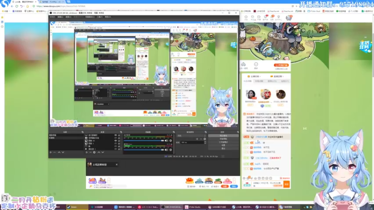This screenshot has width=374, height=210.
Task: Move scene up using the arrow in Scenes panel
Action: (59, 152)
